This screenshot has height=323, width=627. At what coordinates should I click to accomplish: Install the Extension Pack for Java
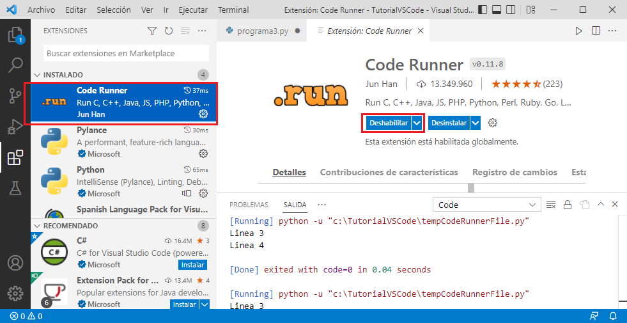(185, 304)
